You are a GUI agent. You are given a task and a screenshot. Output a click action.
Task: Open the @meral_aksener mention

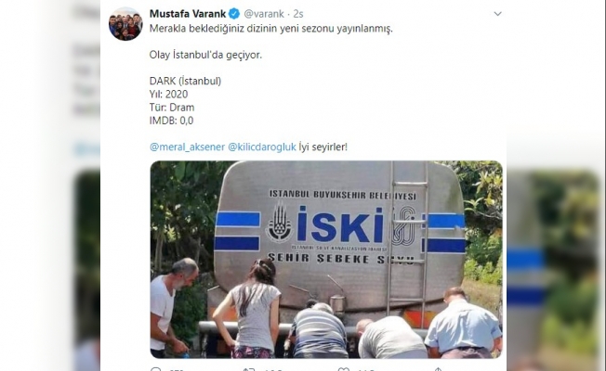187,147
